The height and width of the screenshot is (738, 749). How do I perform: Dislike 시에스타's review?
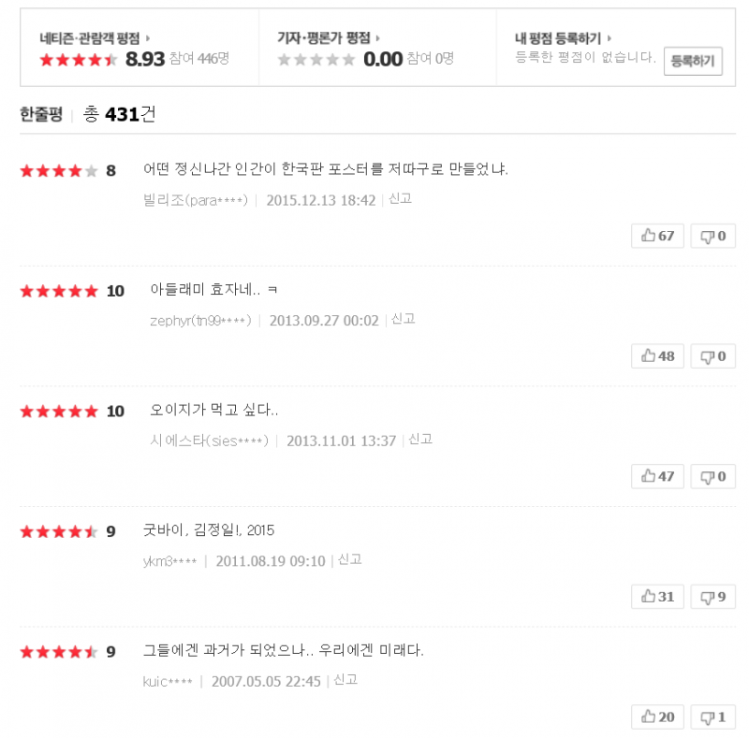coord(713,476)
